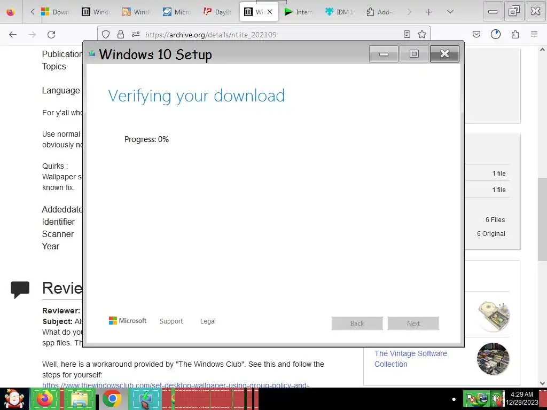
Task: Open the extensions puzzle icon
Action: pos(515,34)
